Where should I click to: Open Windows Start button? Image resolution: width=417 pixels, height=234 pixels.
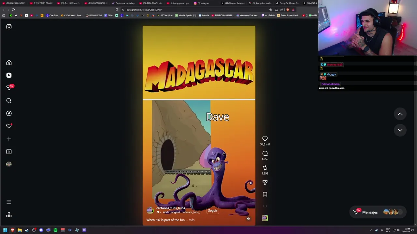click(x=5, y=230)
